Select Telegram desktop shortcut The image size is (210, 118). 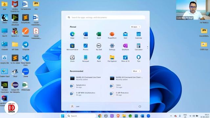coord(26,46)
